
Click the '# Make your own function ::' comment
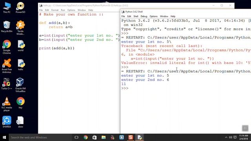click(x=71, y=14)
